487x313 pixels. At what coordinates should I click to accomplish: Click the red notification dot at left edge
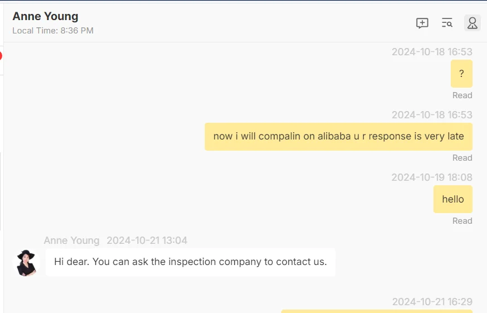[x=1, y=56]
